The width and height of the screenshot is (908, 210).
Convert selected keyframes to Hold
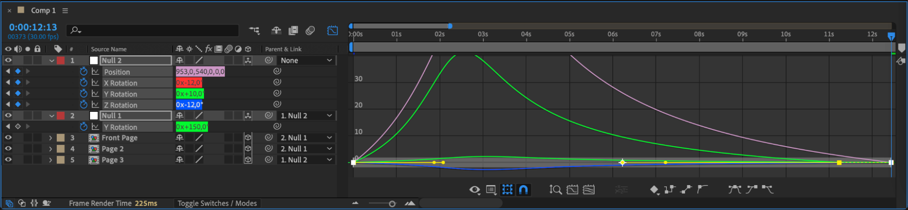click(x=670, y=190)
